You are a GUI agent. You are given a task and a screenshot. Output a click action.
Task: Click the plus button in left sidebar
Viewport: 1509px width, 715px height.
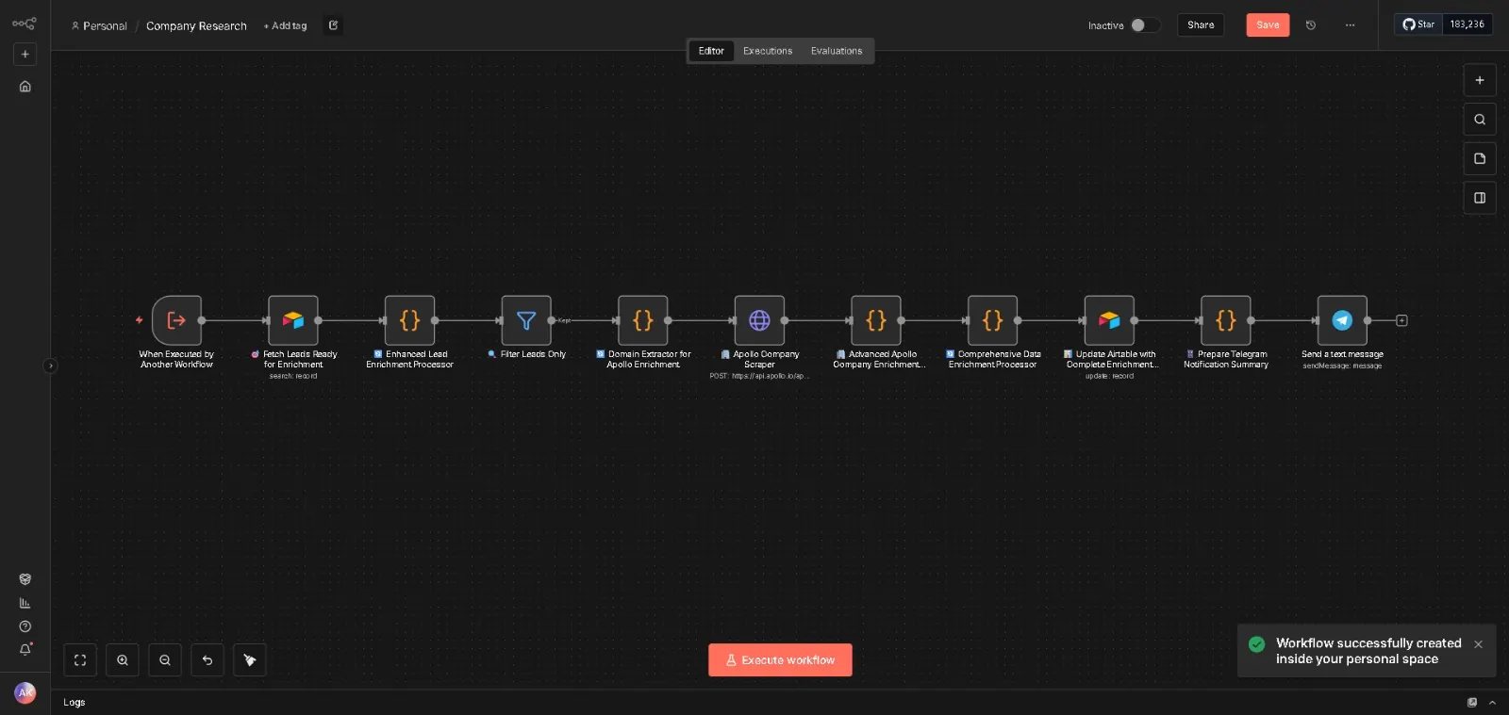tap(25, 54)
